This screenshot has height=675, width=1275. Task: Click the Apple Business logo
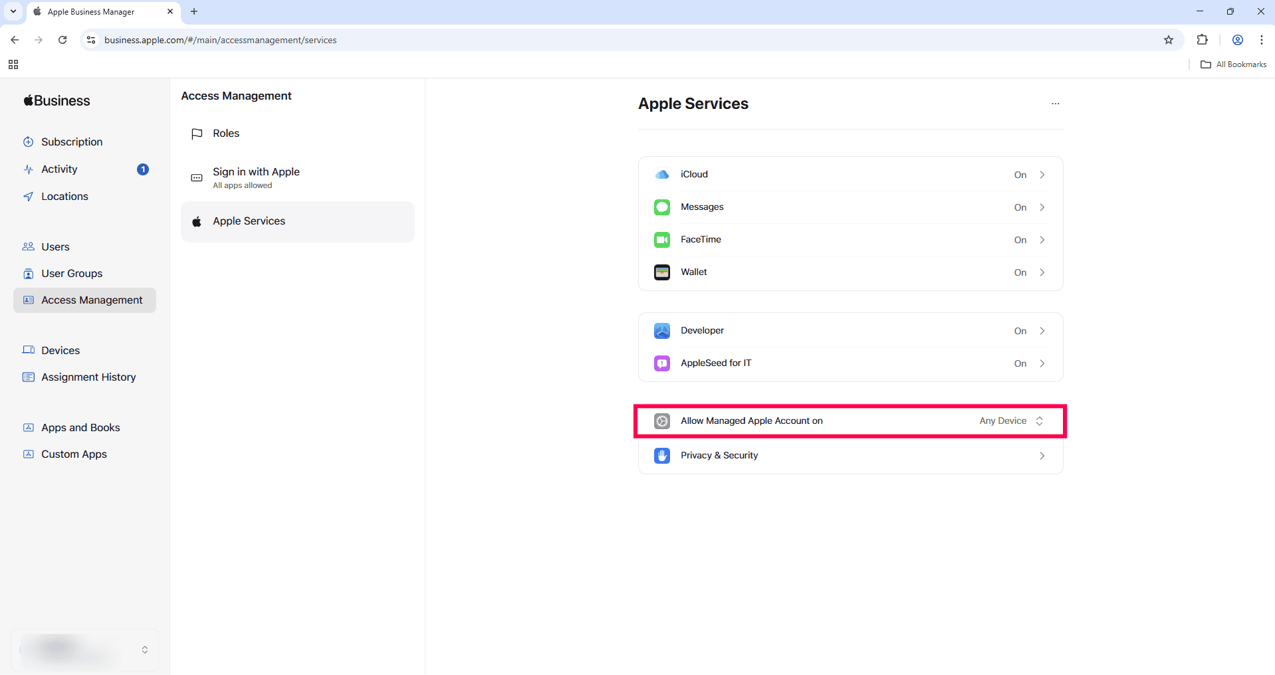tap(57, 101)
